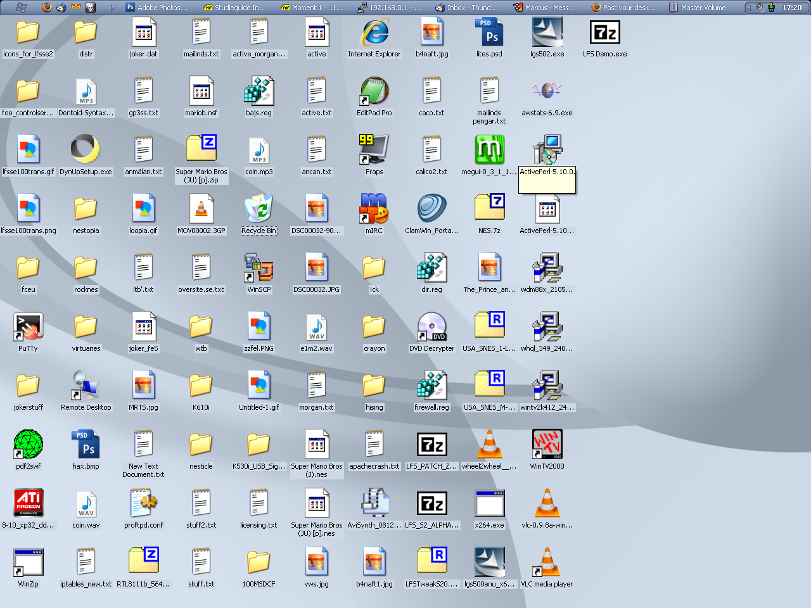
Task: Open the nestopia folder
Action: pos(86,209)
